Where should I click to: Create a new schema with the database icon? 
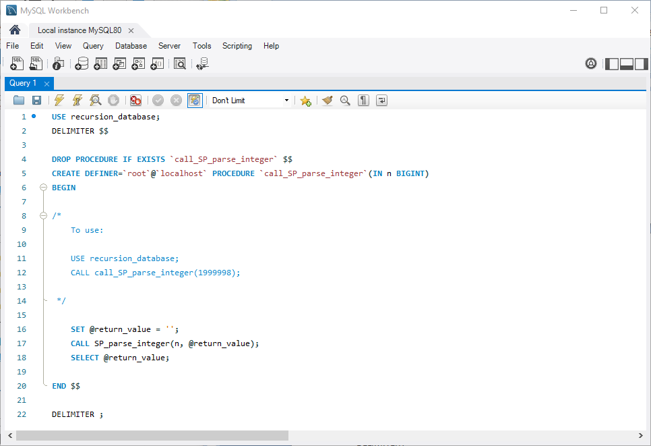82,64
